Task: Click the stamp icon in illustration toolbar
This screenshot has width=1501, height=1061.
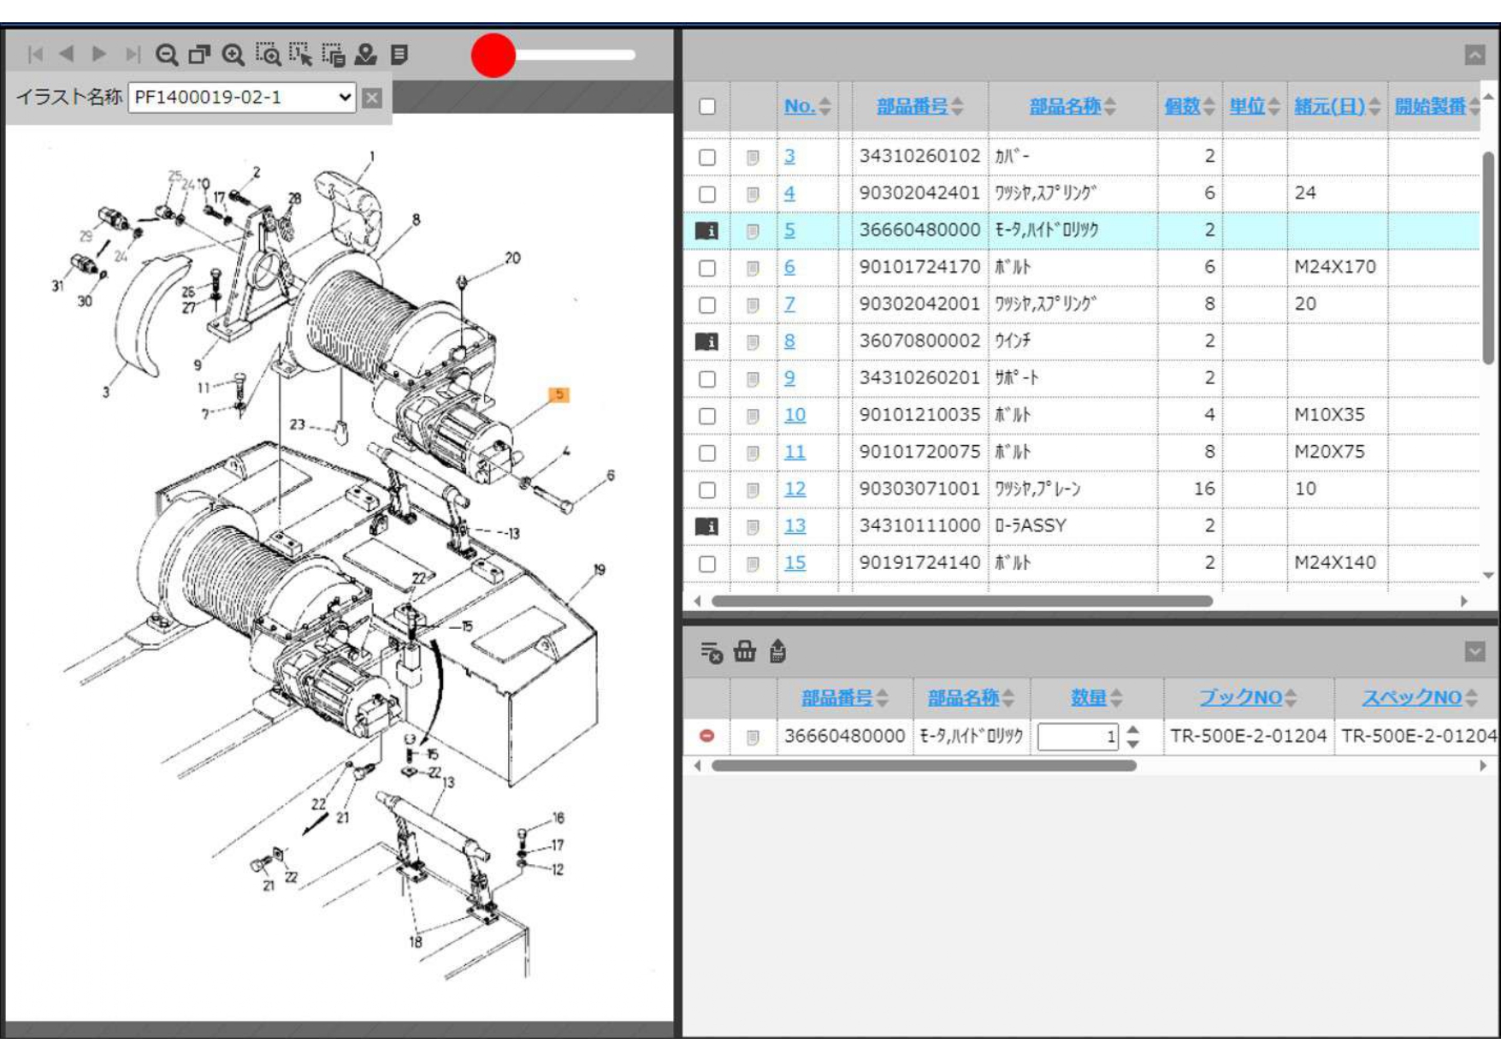Action: tap(366, 55)
